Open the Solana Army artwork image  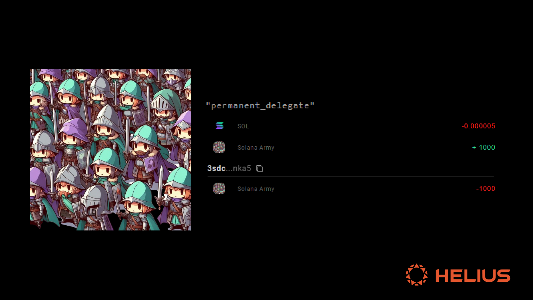pos(110,150)
